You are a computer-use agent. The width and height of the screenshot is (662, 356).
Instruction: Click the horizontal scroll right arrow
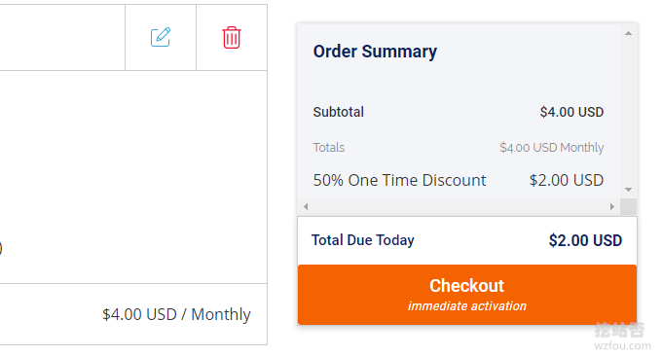[x=612, y=206]
